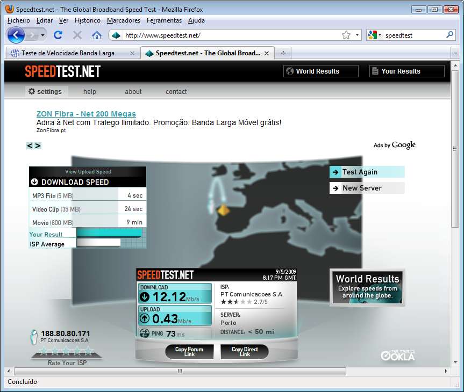
Task: Click View Upload Speed toggle
Action: 88,172
